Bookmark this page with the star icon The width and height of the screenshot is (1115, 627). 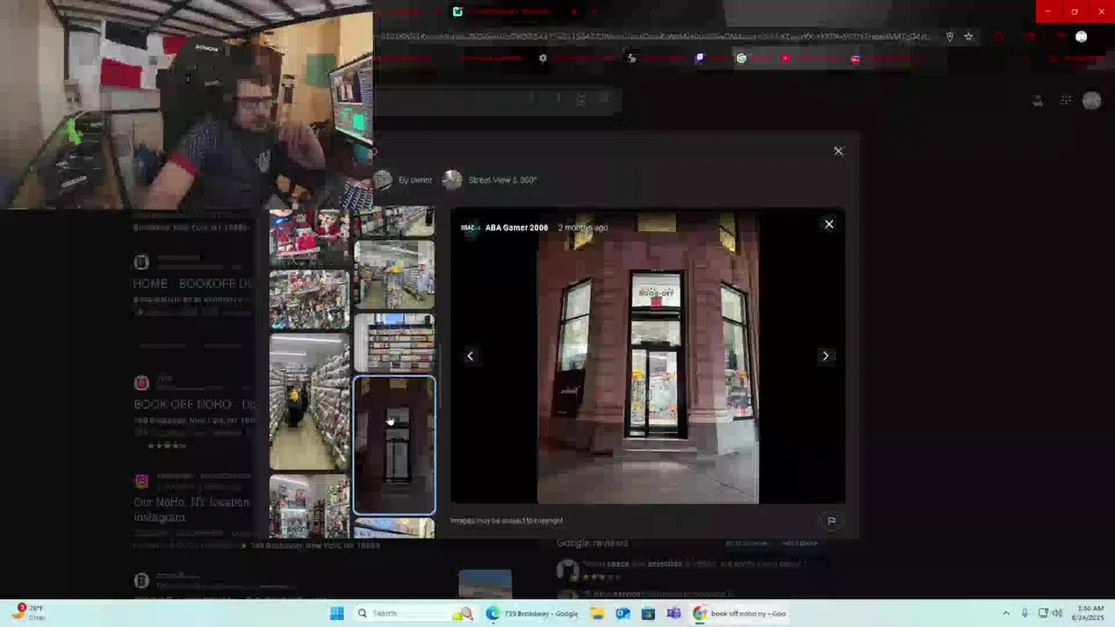(x=968, y=37)
